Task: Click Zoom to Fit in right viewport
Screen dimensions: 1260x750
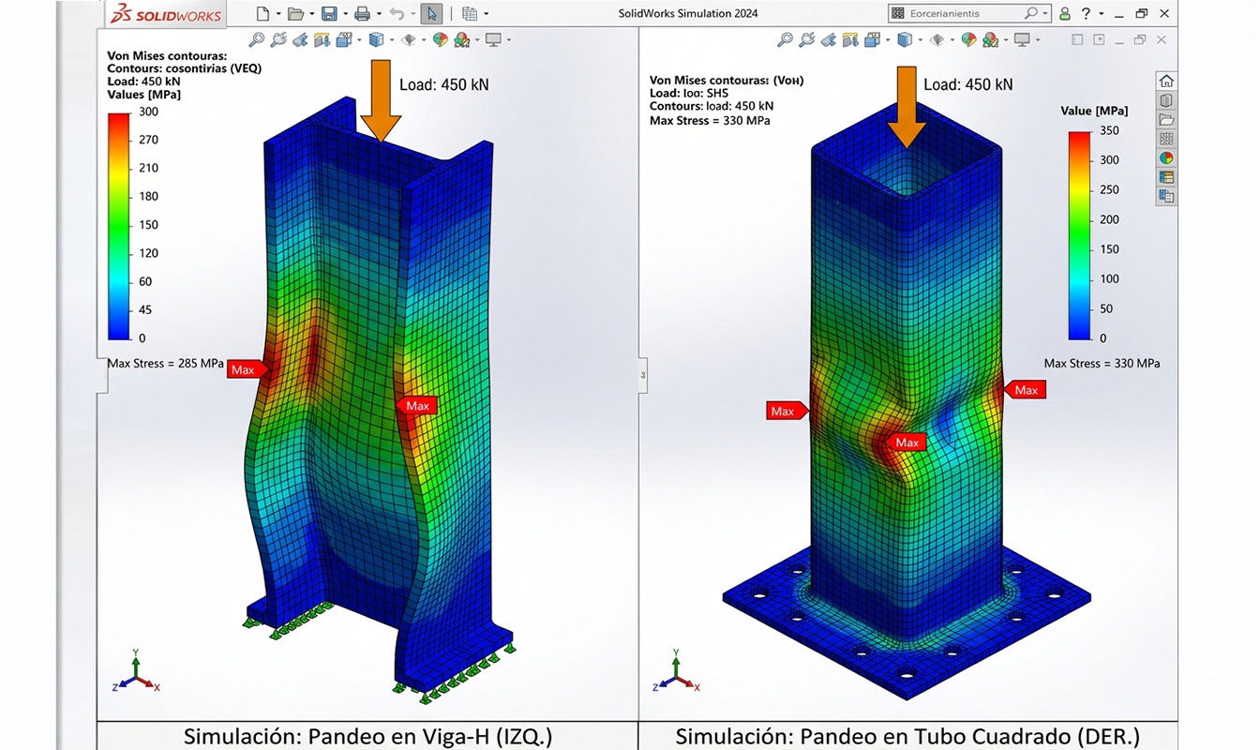Action: coord(785,39)
